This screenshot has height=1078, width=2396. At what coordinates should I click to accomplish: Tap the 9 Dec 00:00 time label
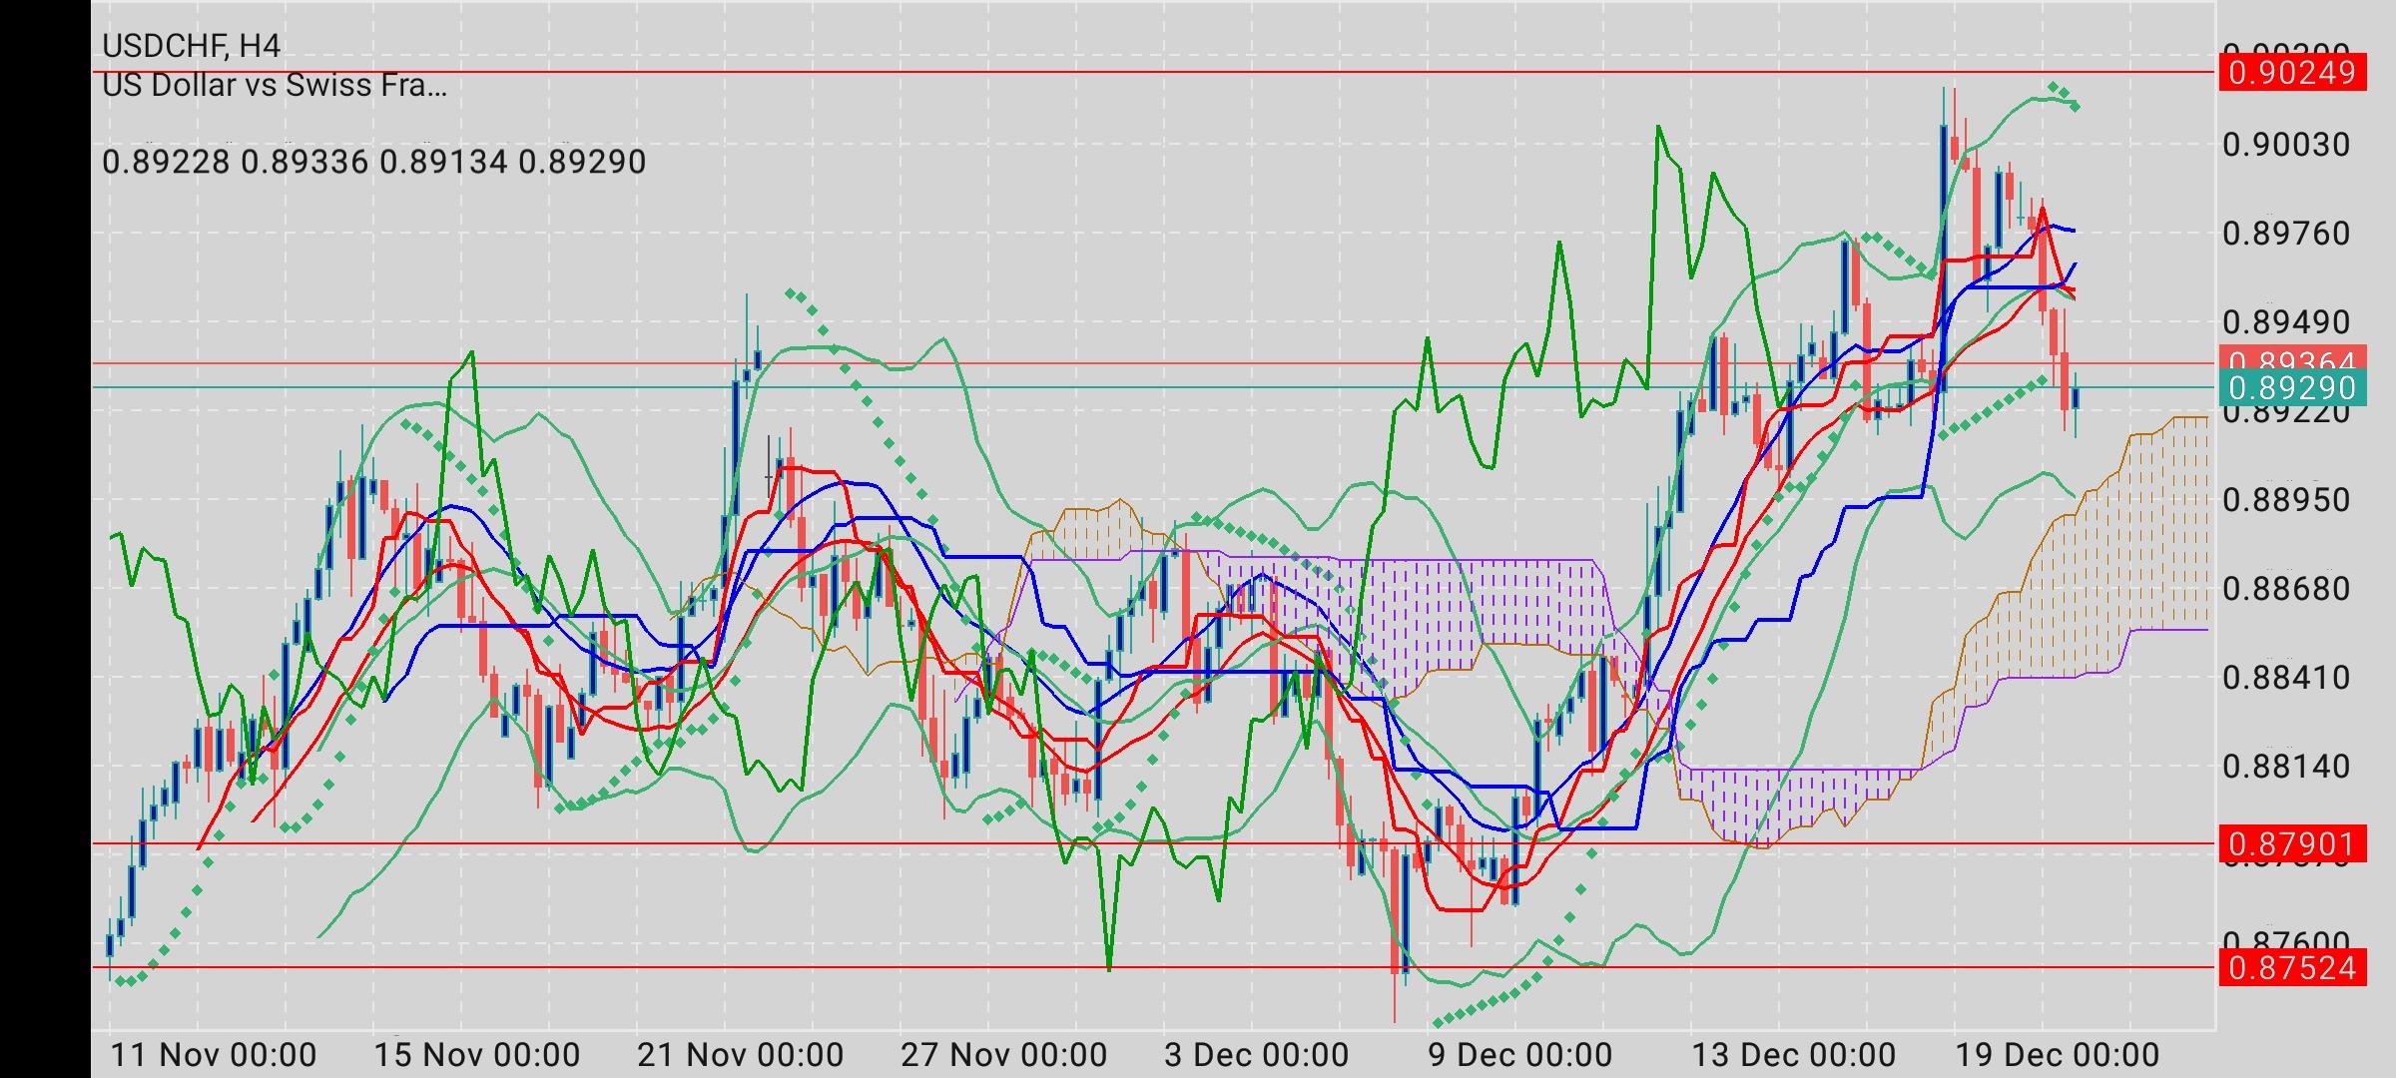coord(1519,1055)
